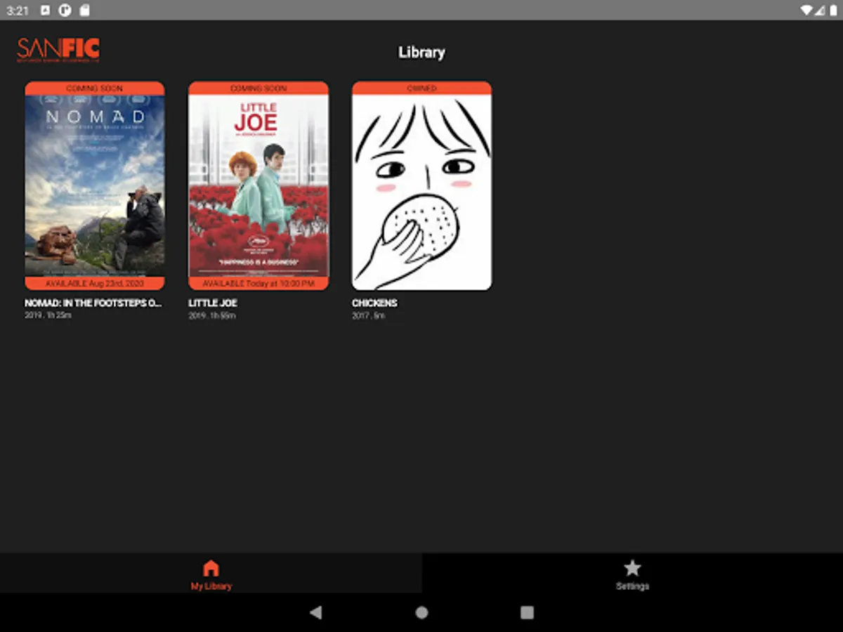Click the battery status bar icon

833,11
